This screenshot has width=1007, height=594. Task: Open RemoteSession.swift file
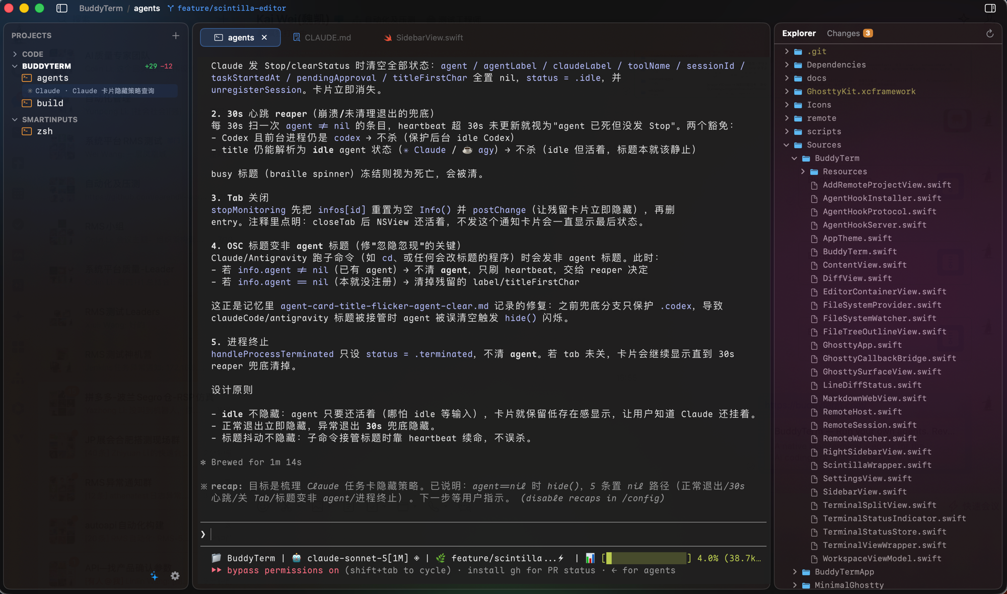click(x=870, y=425)
